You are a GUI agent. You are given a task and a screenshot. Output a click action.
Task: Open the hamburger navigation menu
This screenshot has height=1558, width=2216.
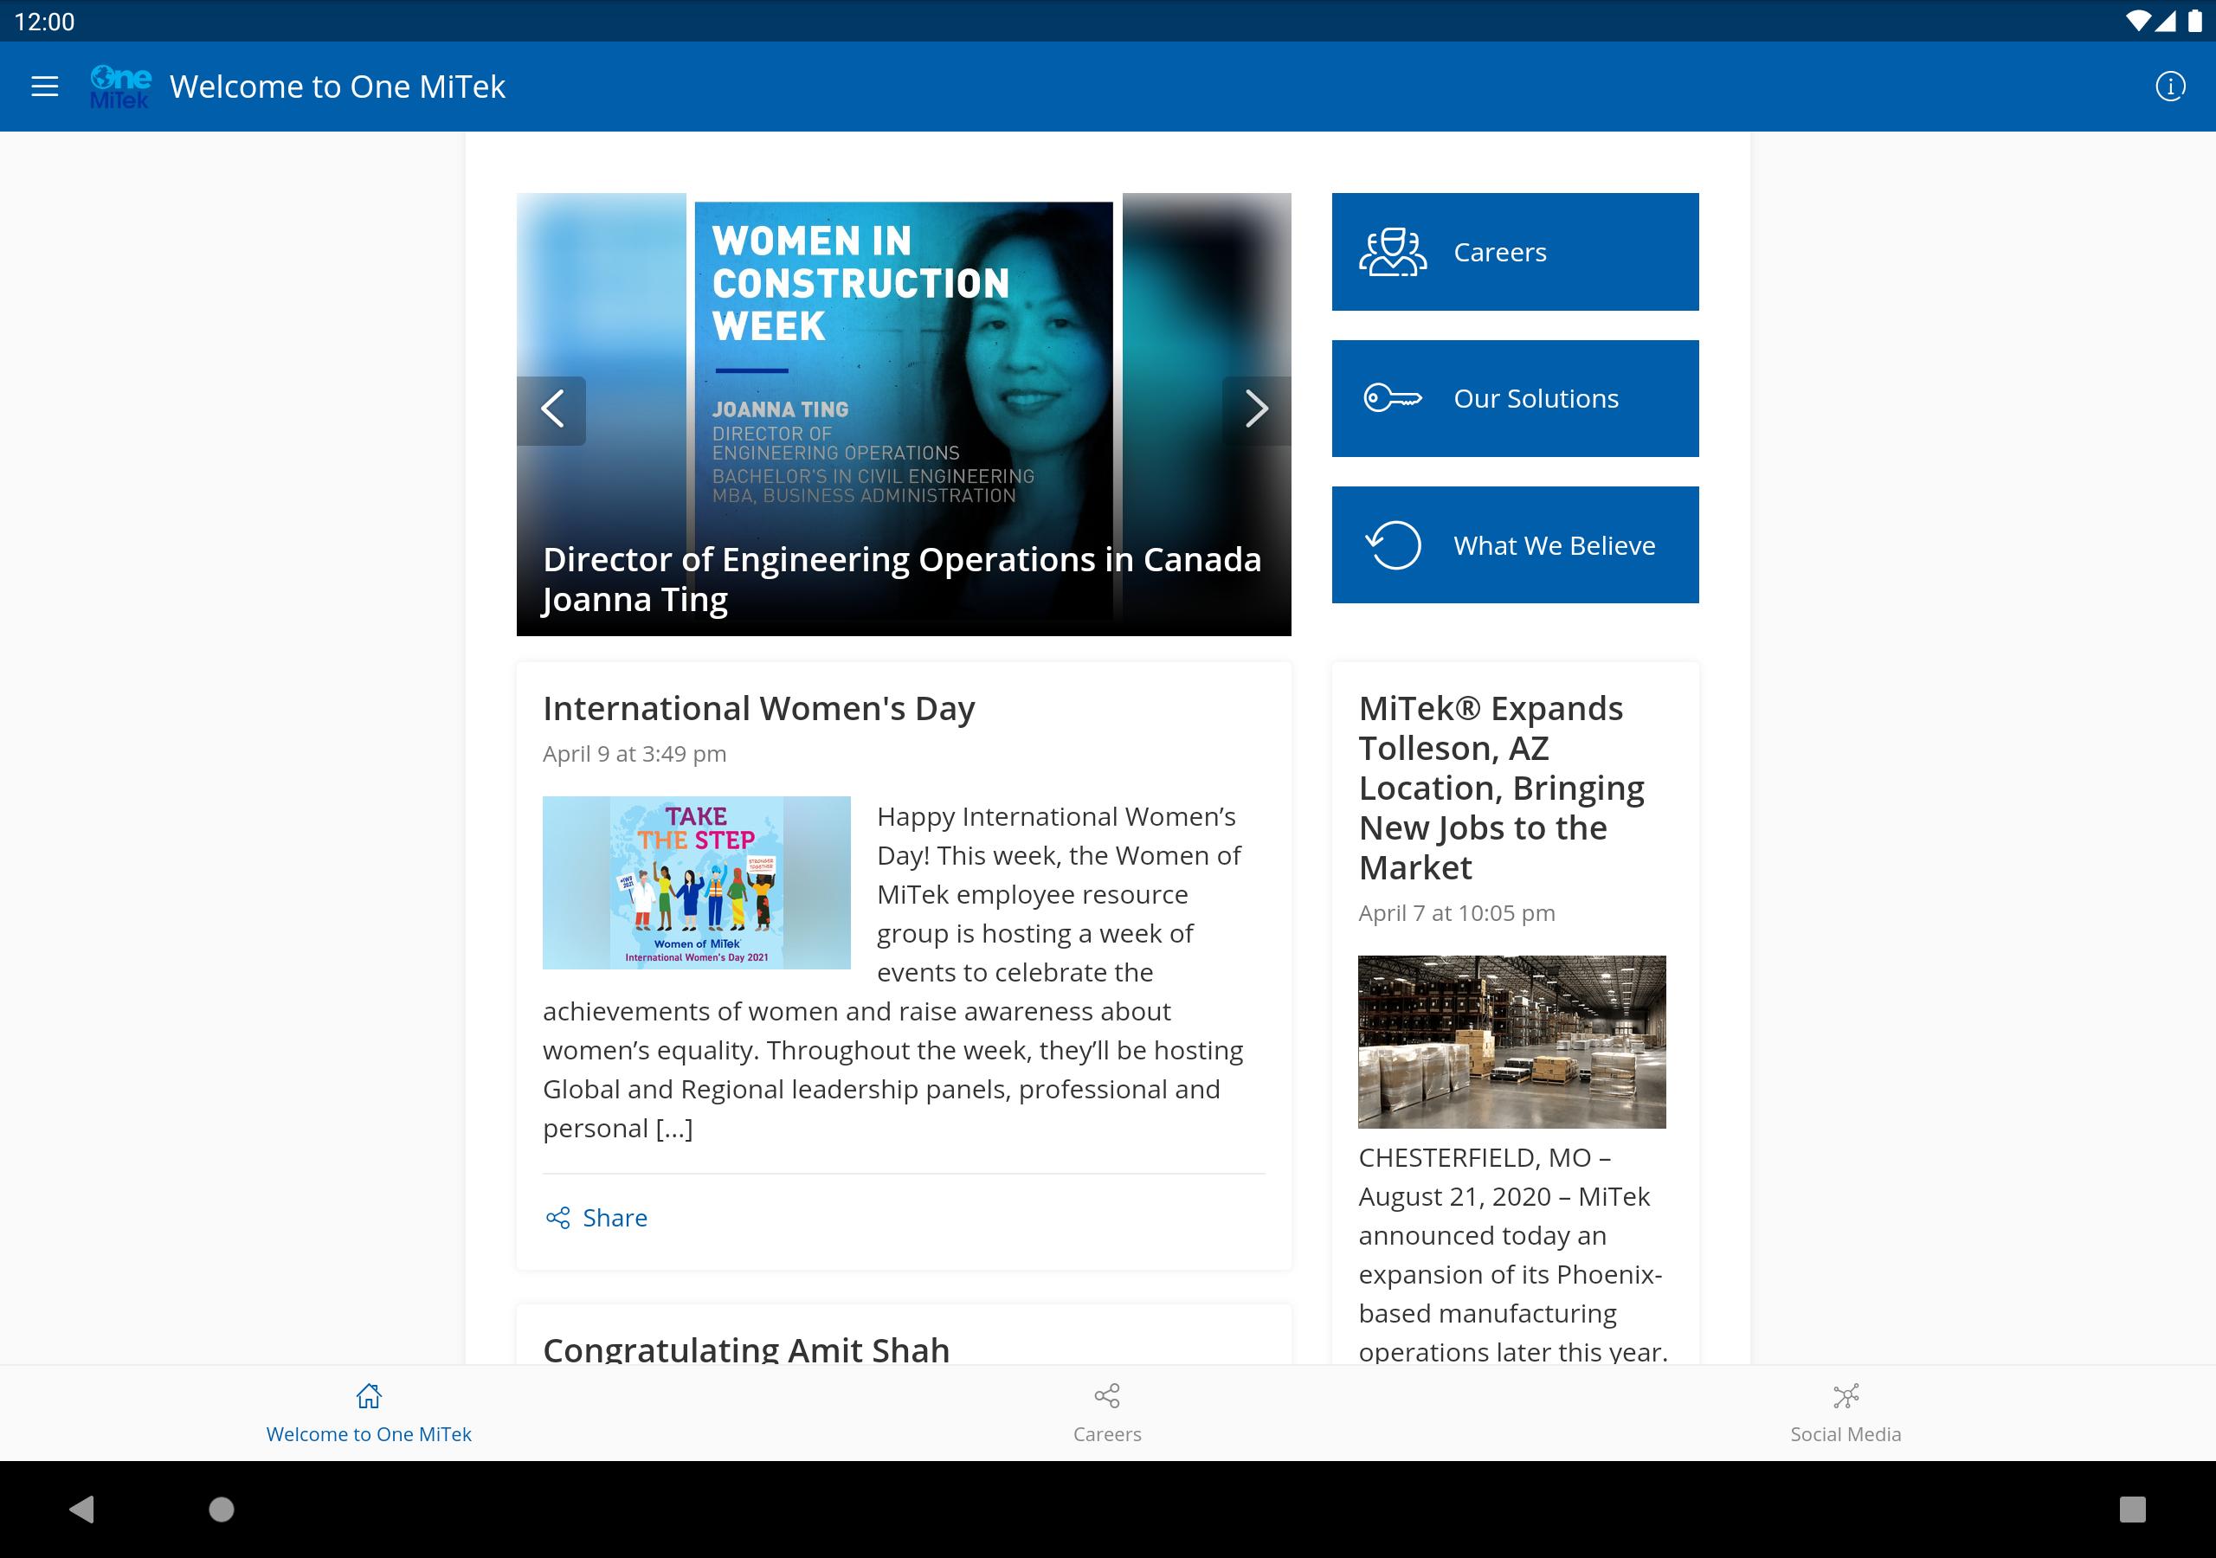point(44,87)
